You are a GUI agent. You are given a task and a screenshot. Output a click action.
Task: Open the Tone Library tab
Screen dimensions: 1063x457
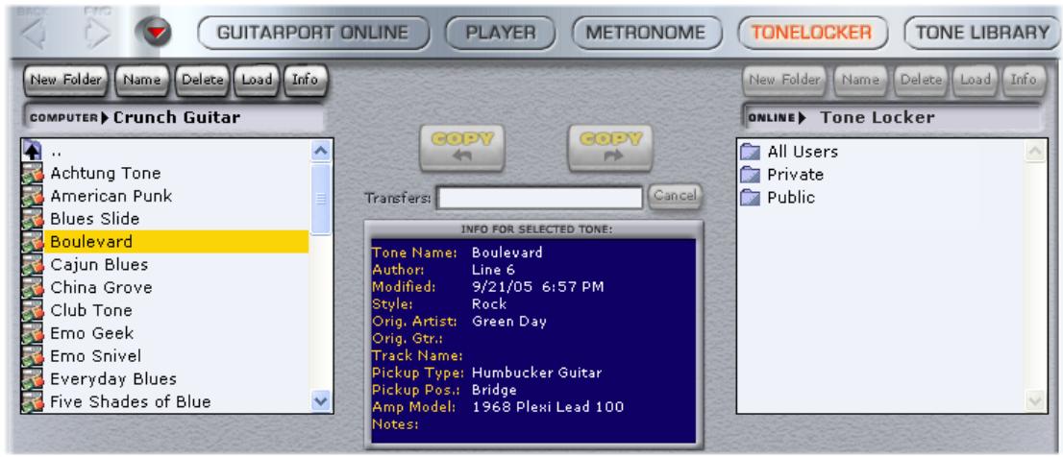[983, 34]
